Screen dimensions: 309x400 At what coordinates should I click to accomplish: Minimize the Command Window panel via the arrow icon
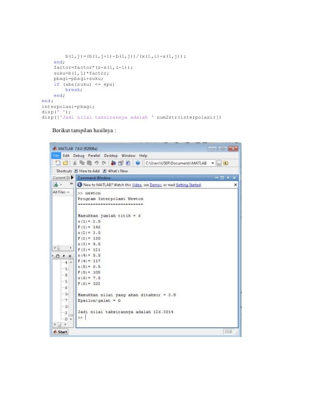click(216, 178)
